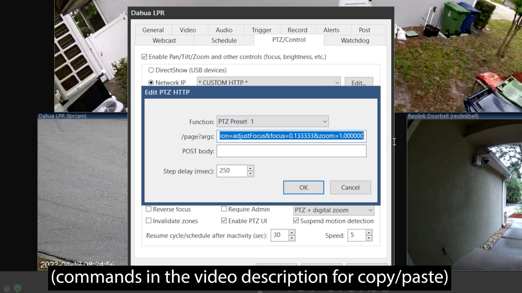Click the Edit PTZ HTTP title bar
The image size is (522, 293).
261,92
